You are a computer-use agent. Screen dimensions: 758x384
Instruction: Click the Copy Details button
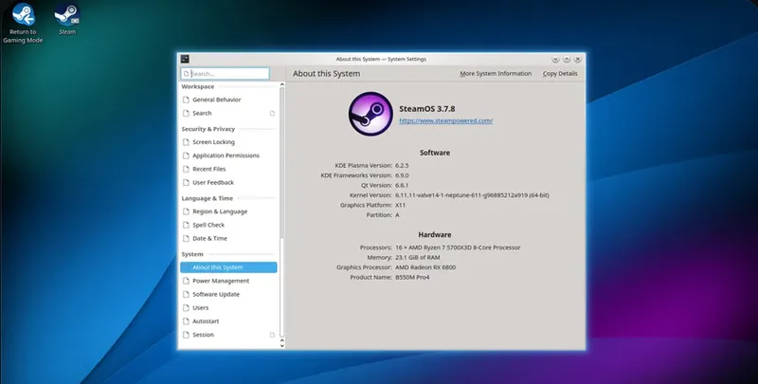pyautogui.click(x=560, y=74)
